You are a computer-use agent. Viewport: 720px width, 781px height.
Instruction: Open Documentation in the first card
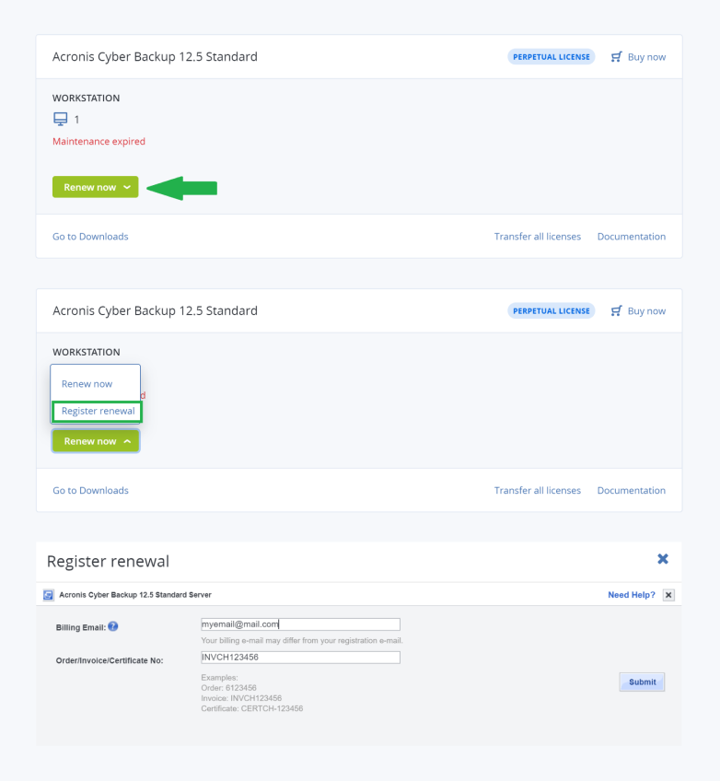pyautogui.click(x=632, y=237)
